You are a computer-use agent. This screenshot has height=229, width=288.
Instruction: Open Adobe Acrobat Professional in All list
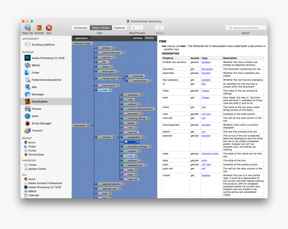click(45, 183)
